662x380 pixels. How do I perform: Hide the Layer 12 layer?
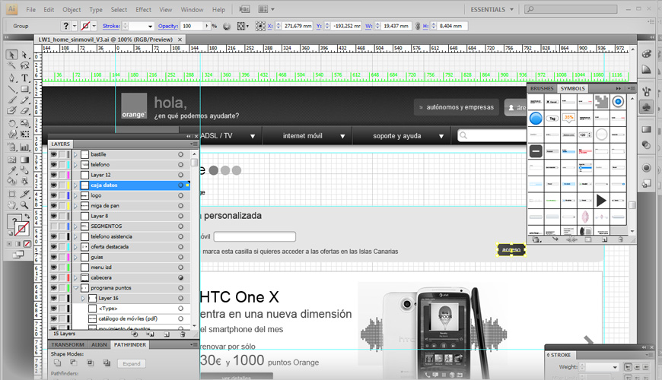click(x=53, y=175)
